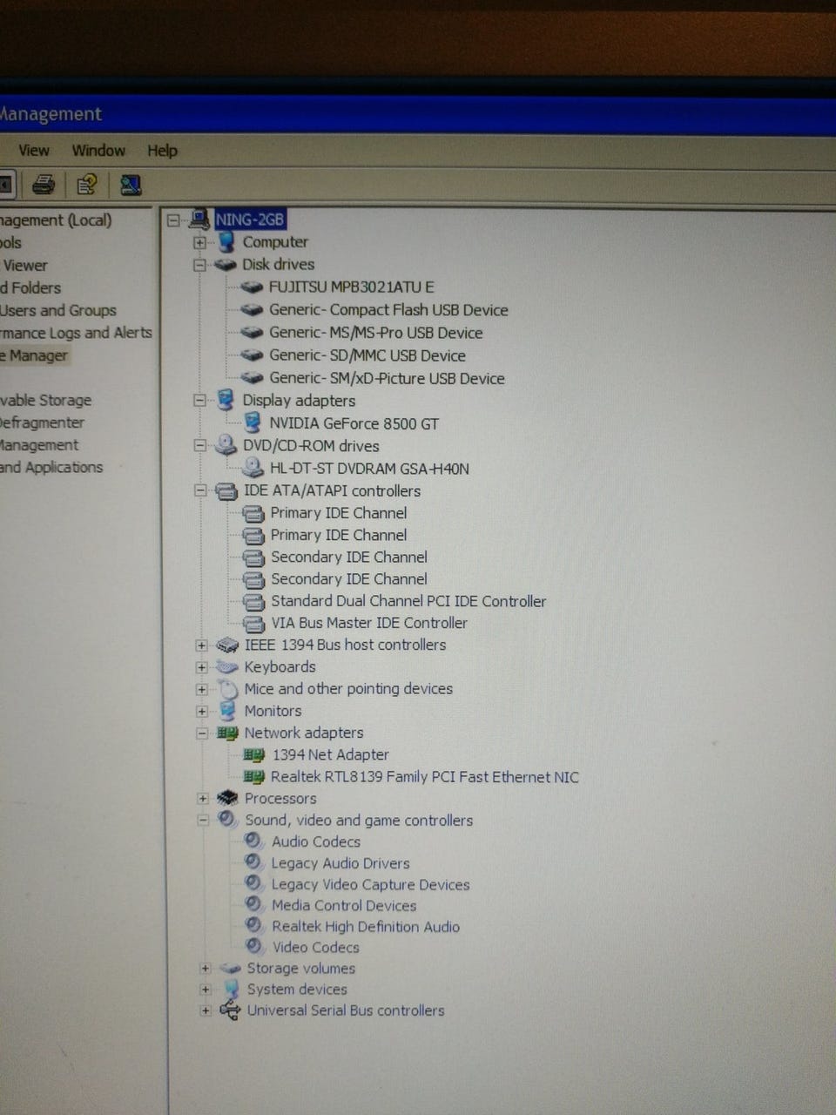836x1115 pixels.
Task: Select Services and Applications in left tree
Action: [x=51, y=468]
